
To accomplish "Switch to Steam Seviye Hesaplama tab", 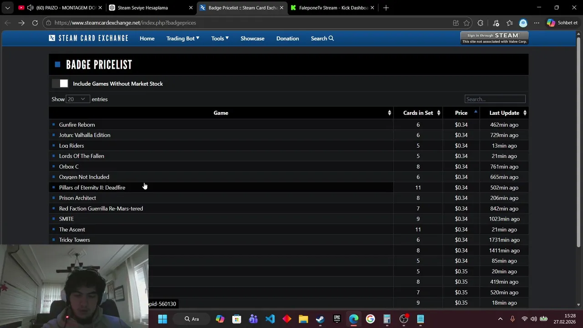I will (150, 8).
